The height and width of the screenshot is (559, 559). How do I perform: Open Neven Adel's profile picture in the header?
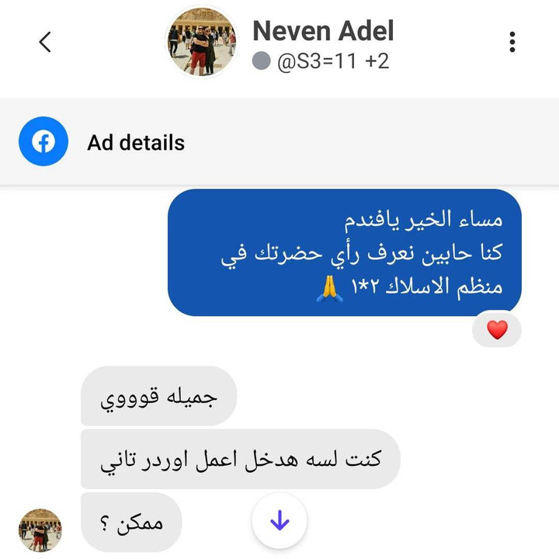pyautogui.click(x=202, y=42)
